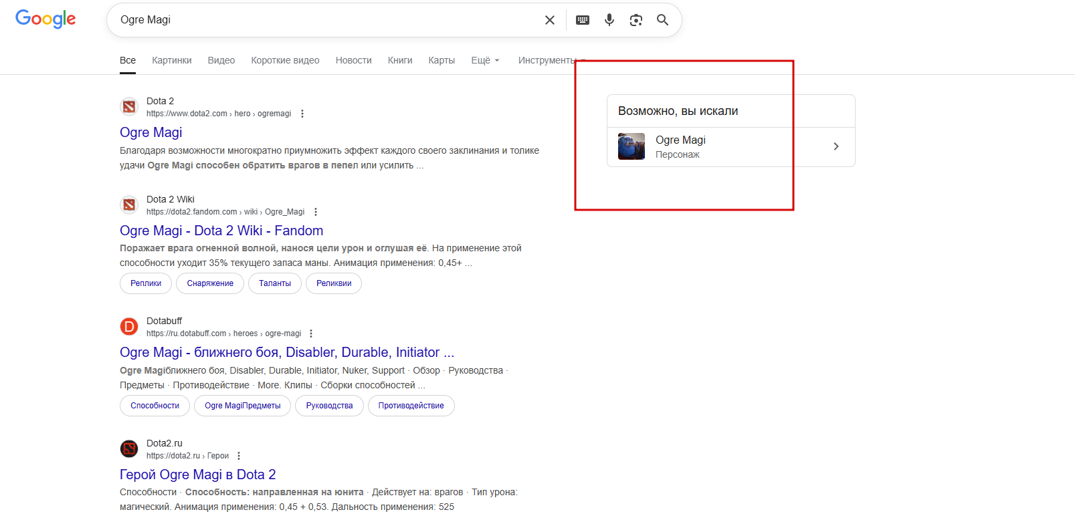Start voice search with microphone icon
Image resolution: width=1075 pixels, height=530 pixels.
pyautogui.click(x=609, y=20)
